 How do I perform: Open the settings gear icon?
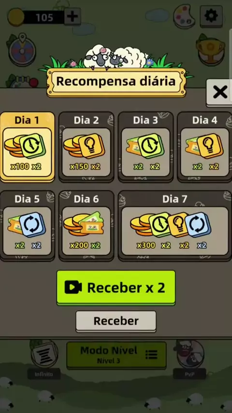211,16
